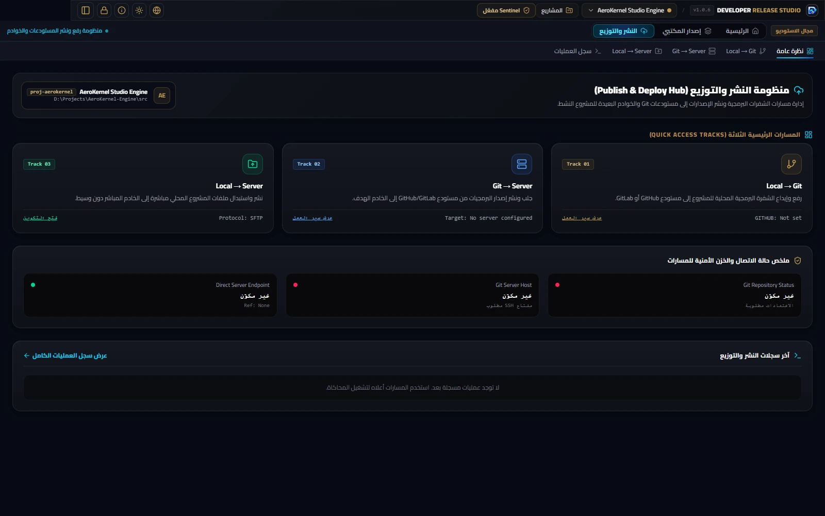Image resolution: width=825 pixels, height=516 pixels.
Task: Click the lock icon in top toolbar
Action: pyautogui.click(x=104, y=10)
